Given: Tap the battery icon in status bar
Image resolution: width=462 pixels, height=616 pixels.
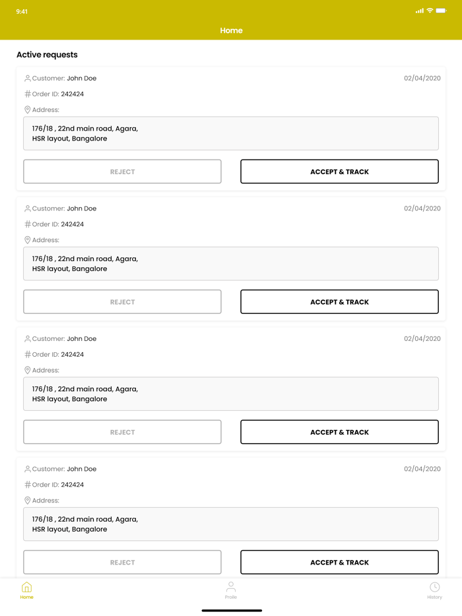Looking at the screenshot, I should (x=441, y=11).
